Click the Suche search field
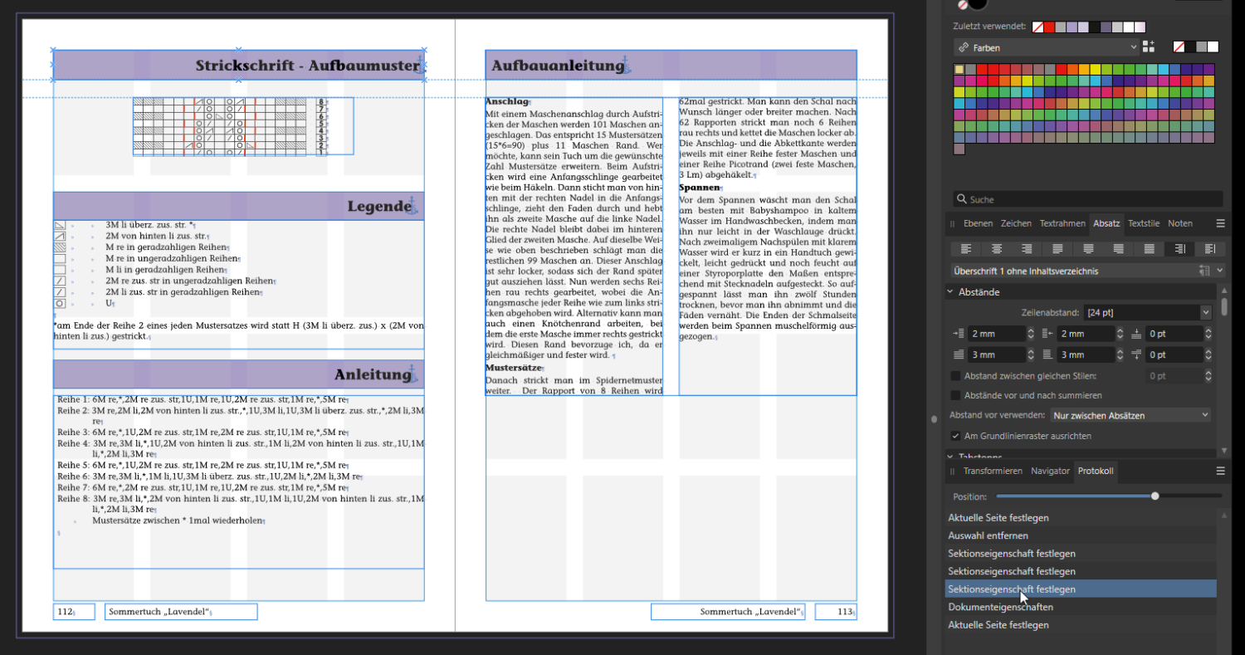 pyautogui.click(x=1087, y=199)
